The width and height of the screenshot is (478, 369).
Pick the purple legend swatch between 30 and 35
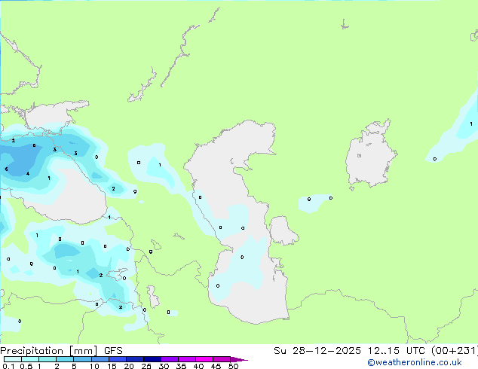click(170, 359)
